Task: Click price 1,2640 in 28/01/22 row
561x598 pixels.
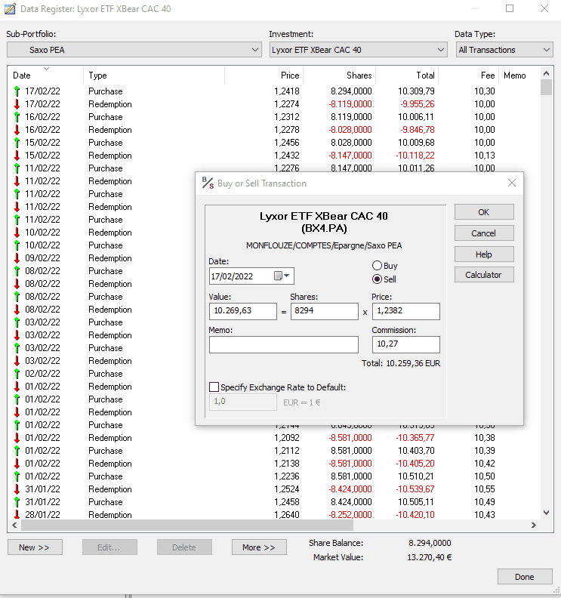Action: [287, 514]
